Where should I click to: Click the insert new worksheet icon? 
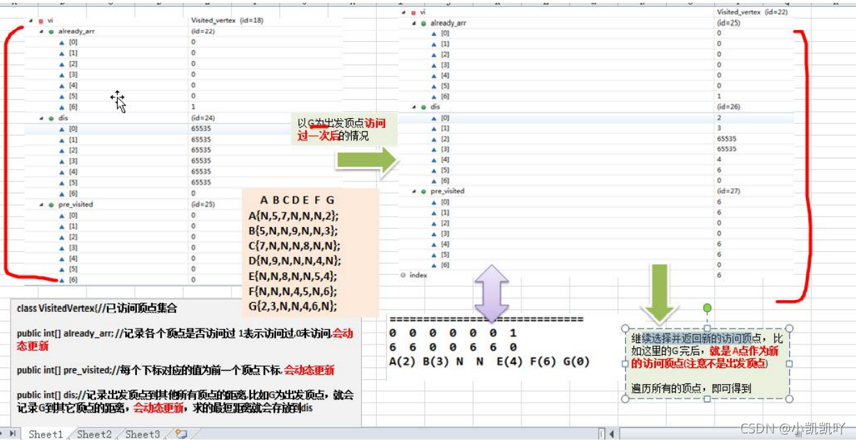[181, 434]
